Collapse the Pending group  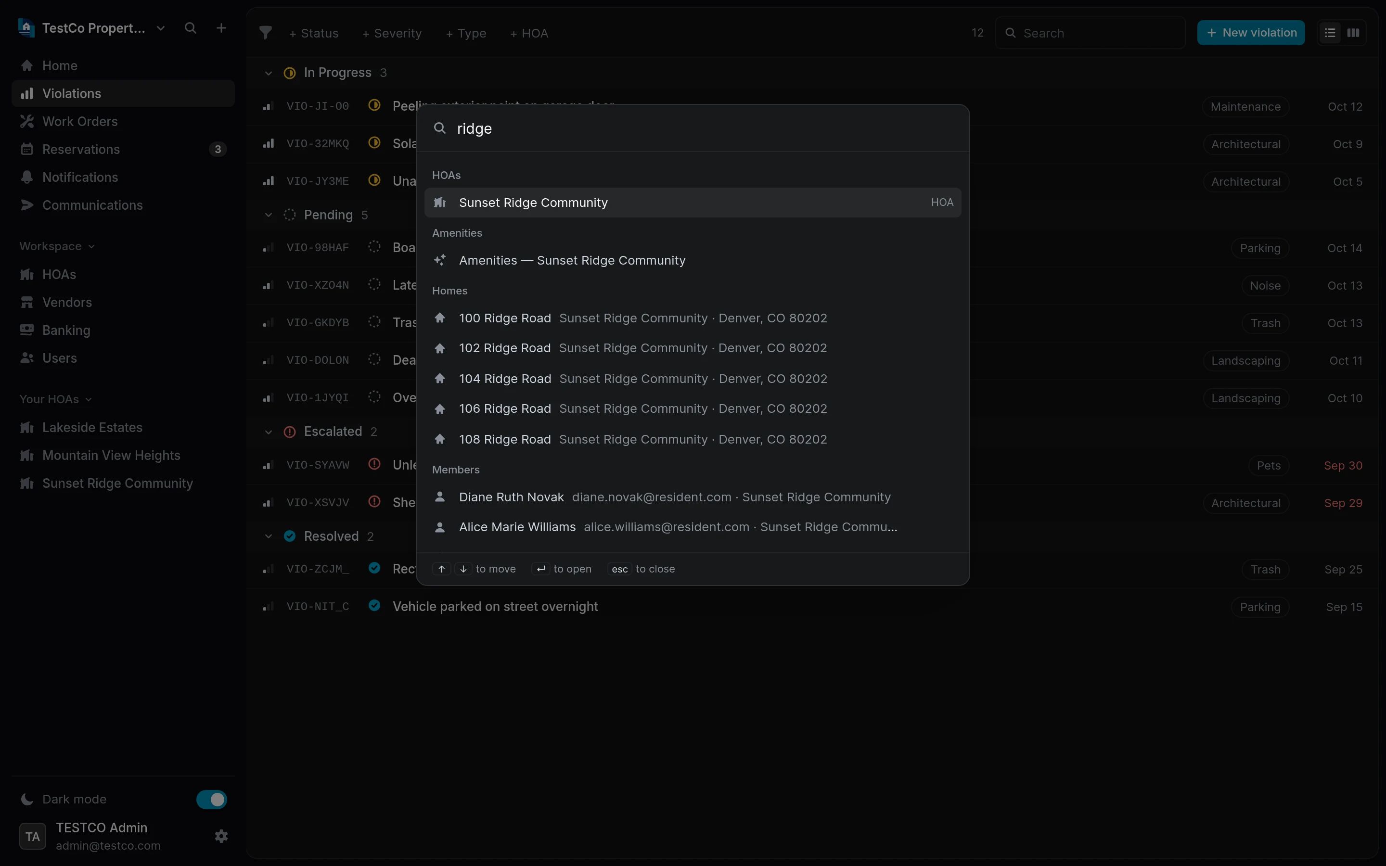[268, 215]
